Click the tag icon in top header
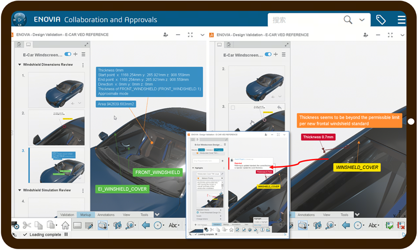Viewport: 418px width, 250px height. [x=381, y=20]
